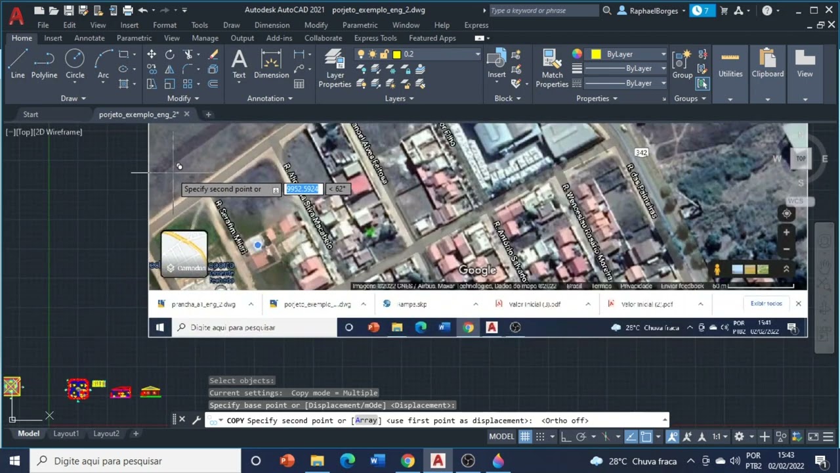Viewport: 840px width, 473px height.
Task: Expand the Draw panel
Action: pos(73,99)
